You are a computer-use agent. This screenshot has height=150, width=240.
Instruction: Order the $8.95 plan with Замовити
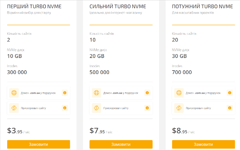pos(203,144)
